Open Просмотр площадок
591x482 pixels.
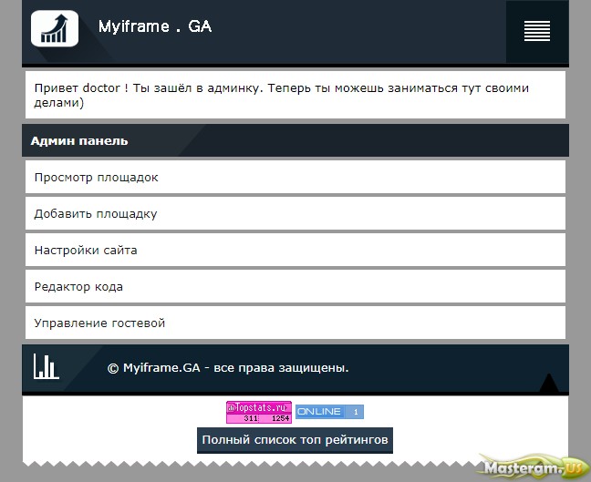click(x=96, y=177)
